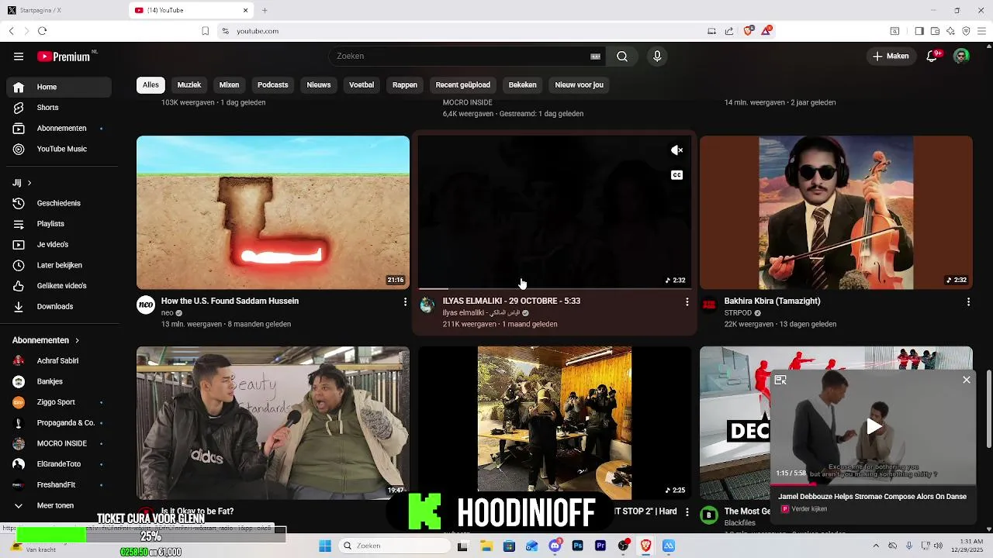Select the Nieuw voor jou chip
The height and width of the screenshot is (558, 993).
(580, 84)
